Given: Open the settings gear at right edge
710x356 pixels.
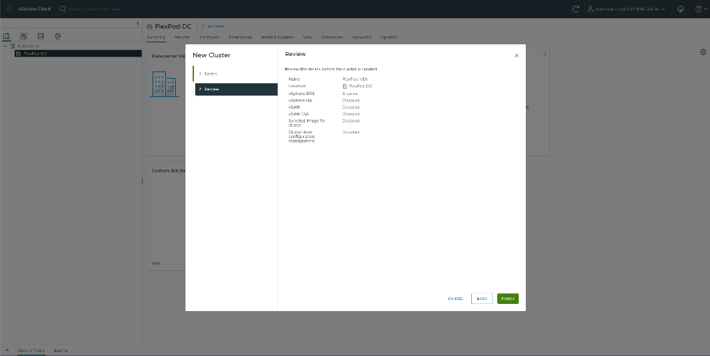Looking at the screenshot, I should [703, 52].
